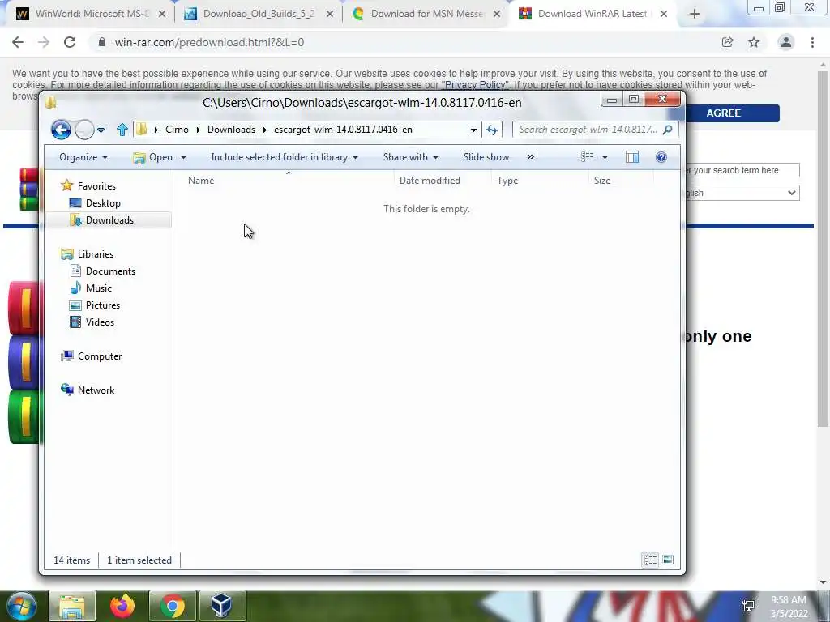Screen dimensions: 830x622
Task: Open the Share with menu
Action: (411, 157)
